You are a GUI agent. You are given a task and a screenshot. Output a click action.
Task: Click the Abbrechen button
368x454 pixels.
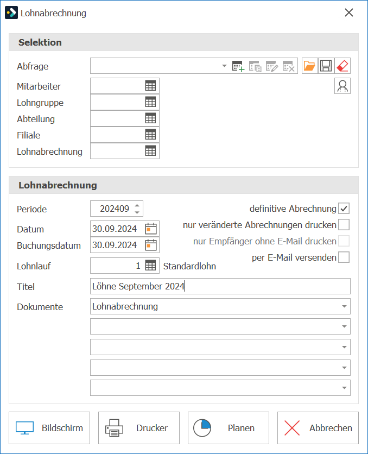(318, 428)
